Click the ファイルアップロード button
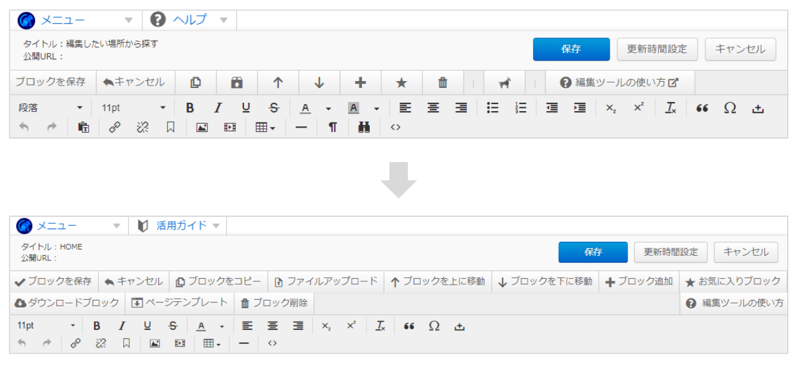 click(x=326, y=281)
